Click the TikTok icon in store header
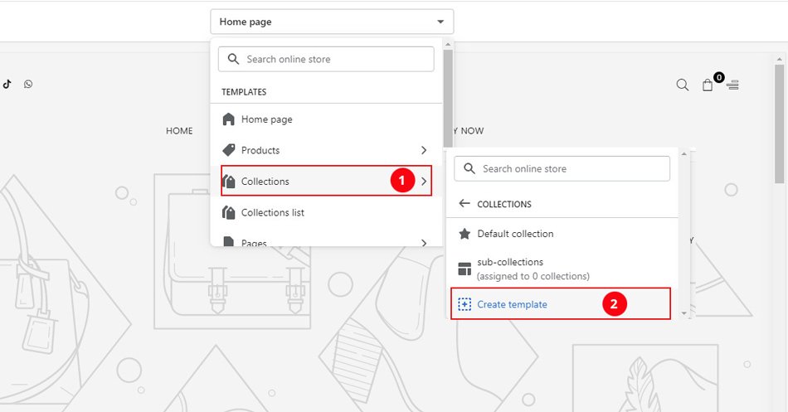 pos(6,84)
